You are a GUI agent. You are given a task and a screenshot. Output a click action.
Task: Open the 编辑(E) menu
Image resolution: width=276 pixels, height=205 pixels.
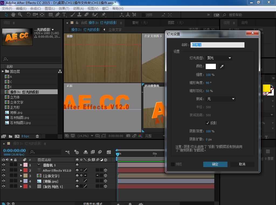pos(21,8)
